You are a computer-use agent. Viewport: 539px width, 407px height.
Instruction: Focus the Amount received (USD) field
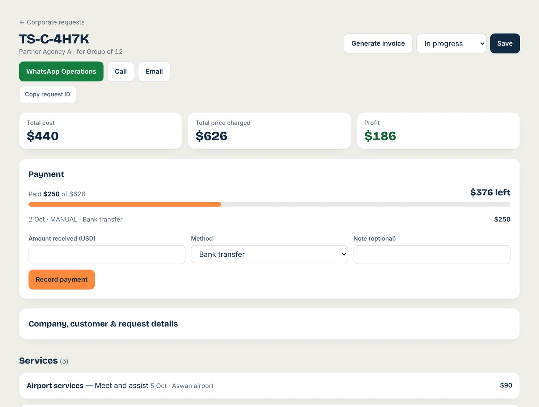point(107,255)
